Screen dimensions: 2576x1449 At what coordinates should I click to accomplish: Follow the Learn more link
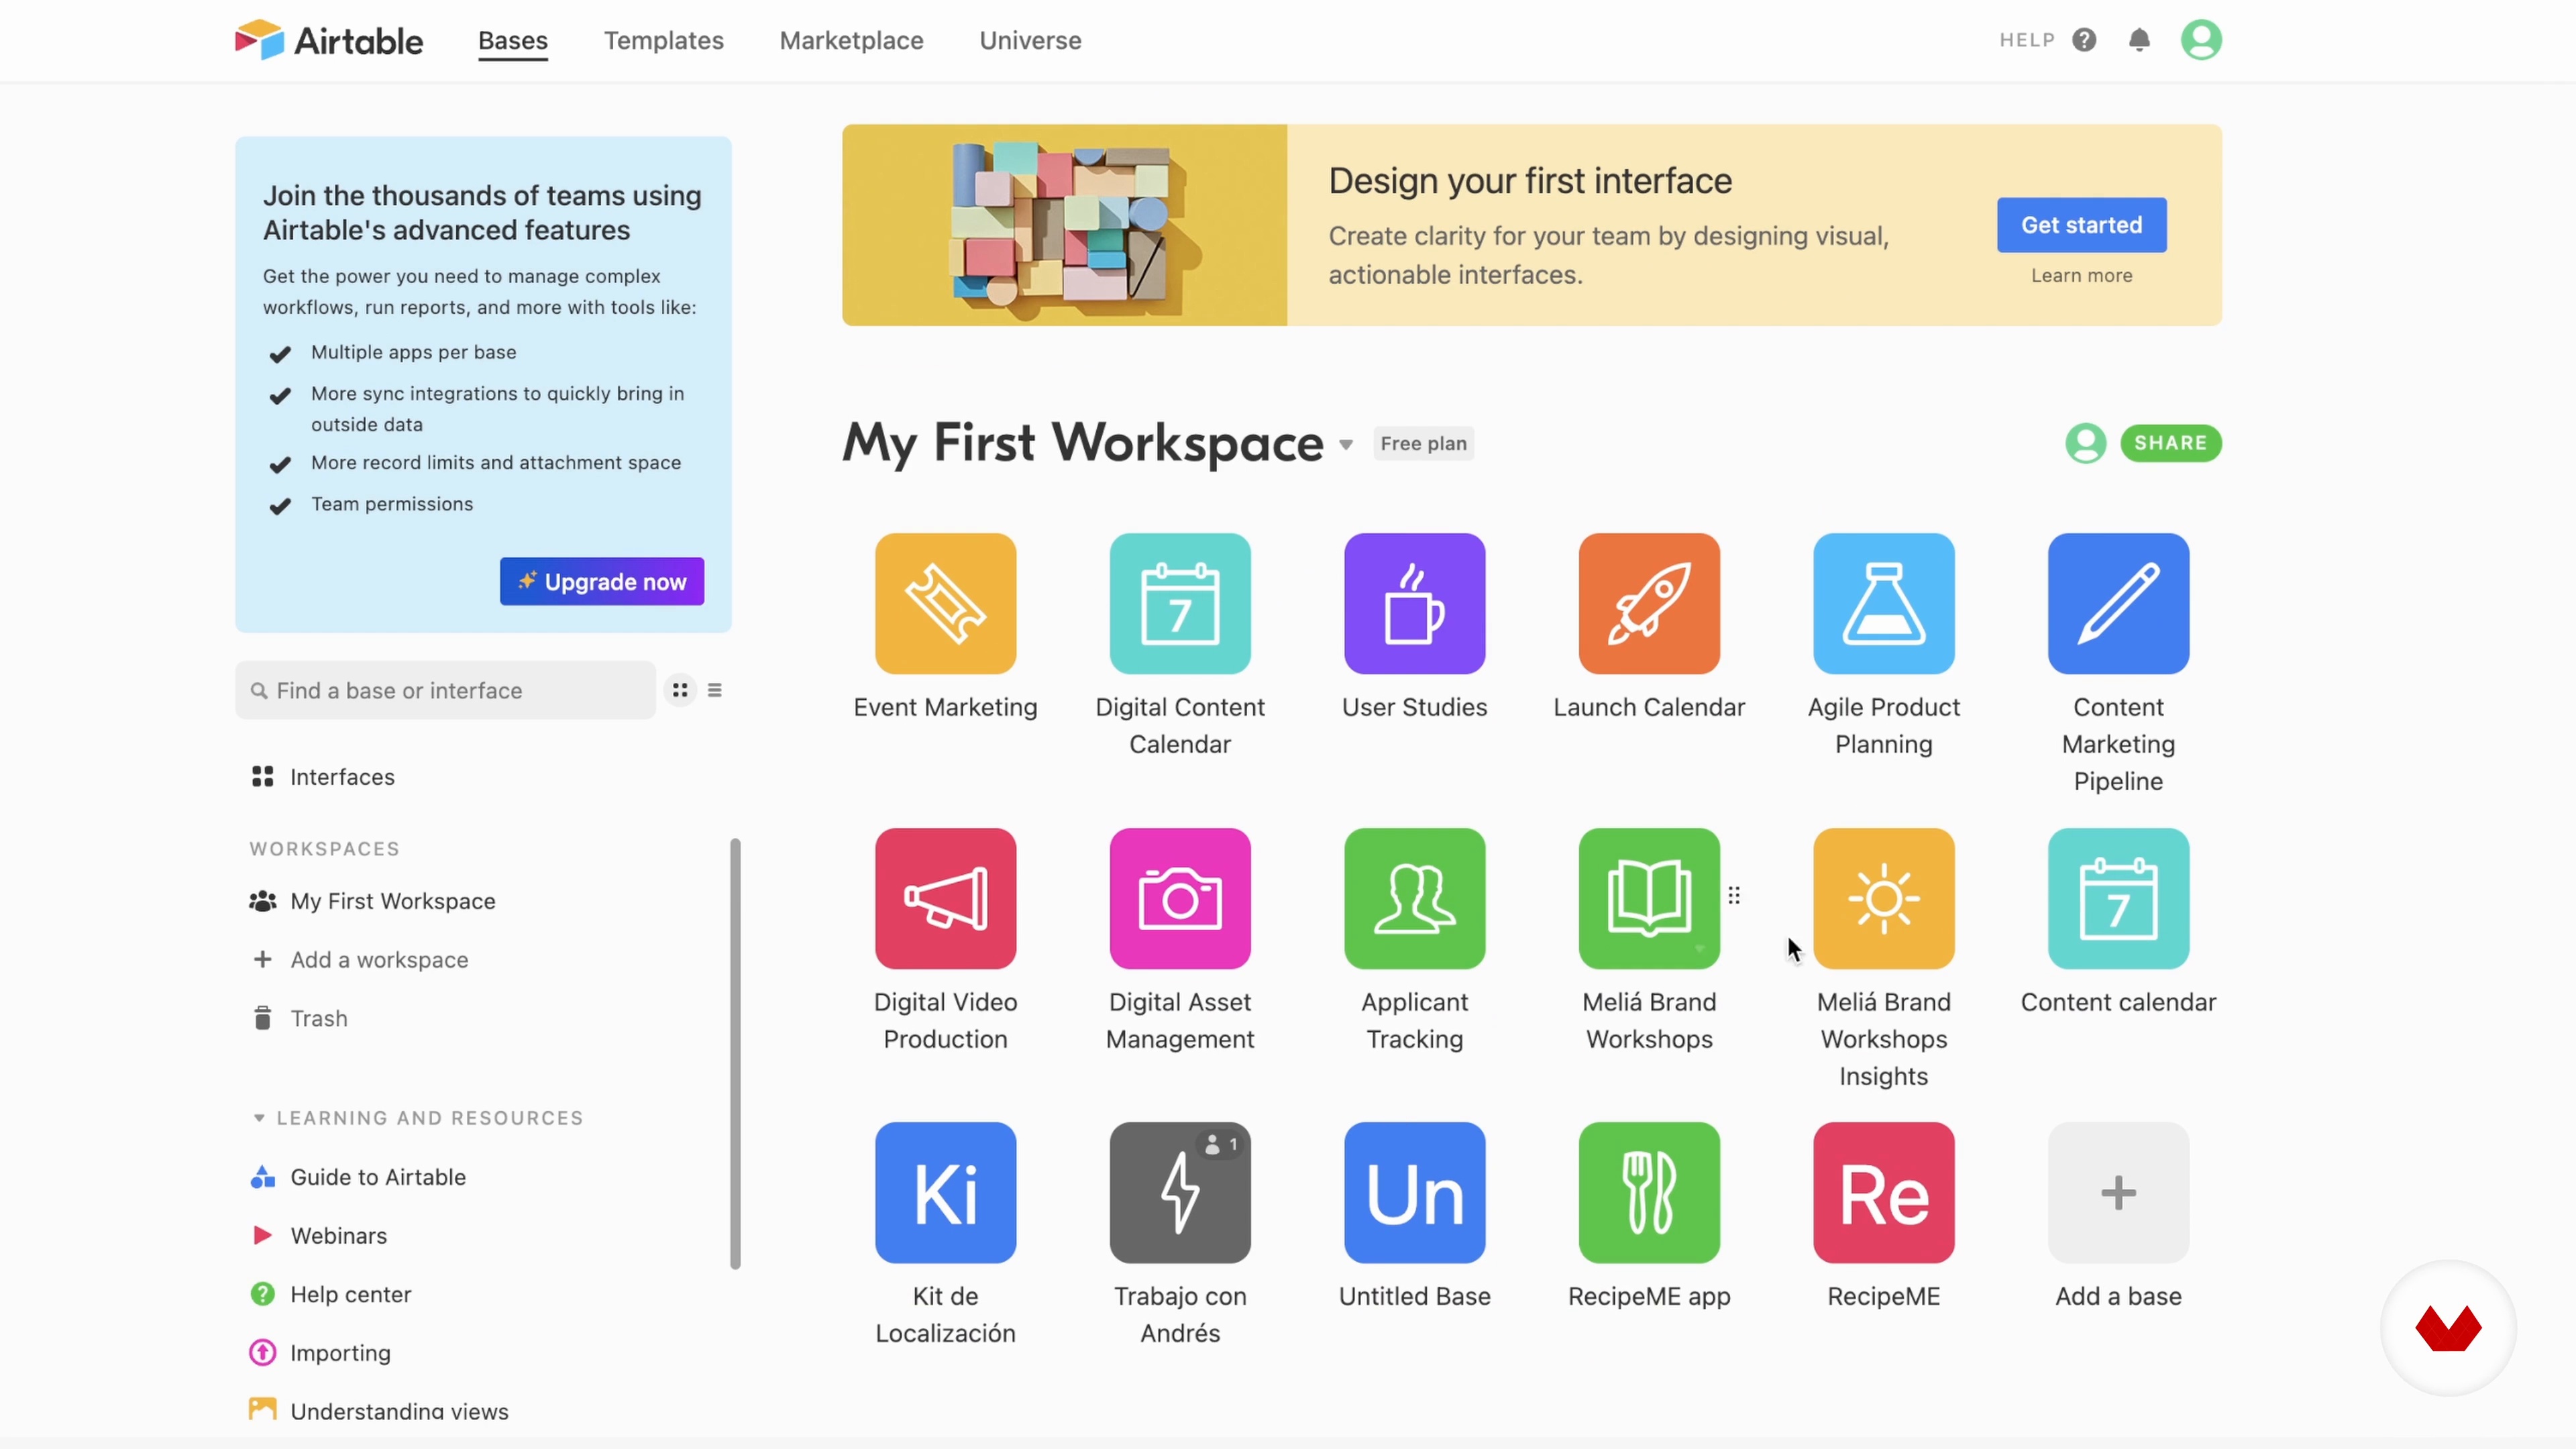click(x=2082, y=276)
